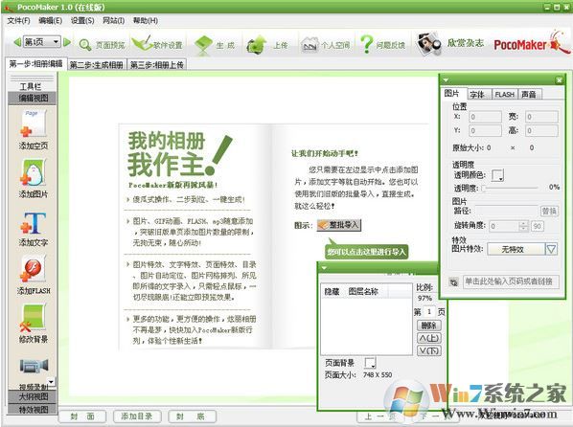Click the 整批导入 button
The width and height of the screenshot is (573, 427).
click(339, 225)
